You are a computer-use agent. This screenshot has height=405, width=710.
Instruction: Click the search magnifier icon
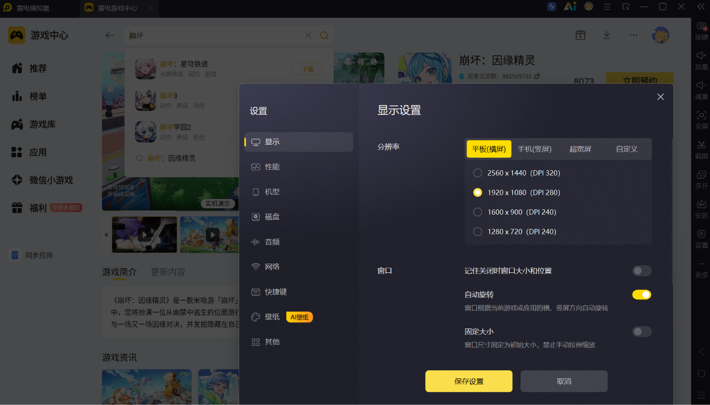tap(324, 35)
